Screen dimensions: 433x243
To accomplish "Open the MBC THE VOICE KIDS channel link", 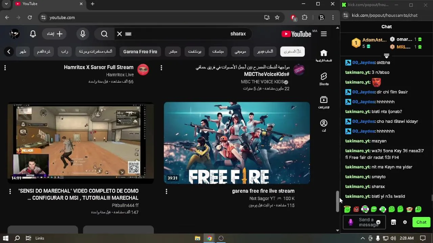I will 262,82.
